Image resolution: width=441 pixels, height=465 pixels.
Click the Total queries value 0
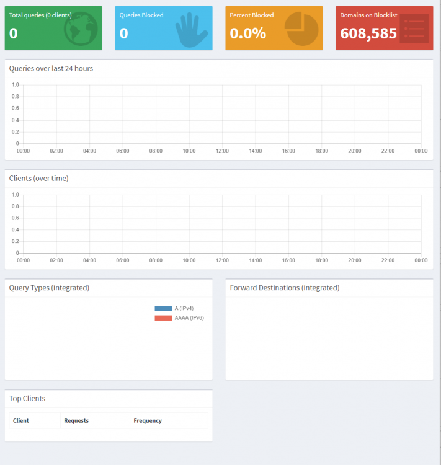[x=14, y=33]
